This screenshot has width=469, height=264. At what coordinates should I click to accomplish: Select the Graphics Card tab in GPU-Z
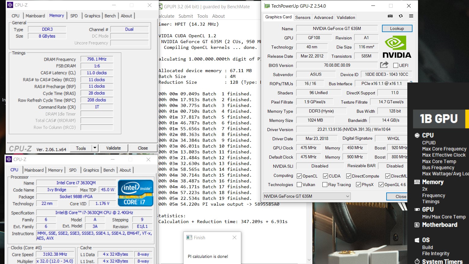[x=278, y=17]
